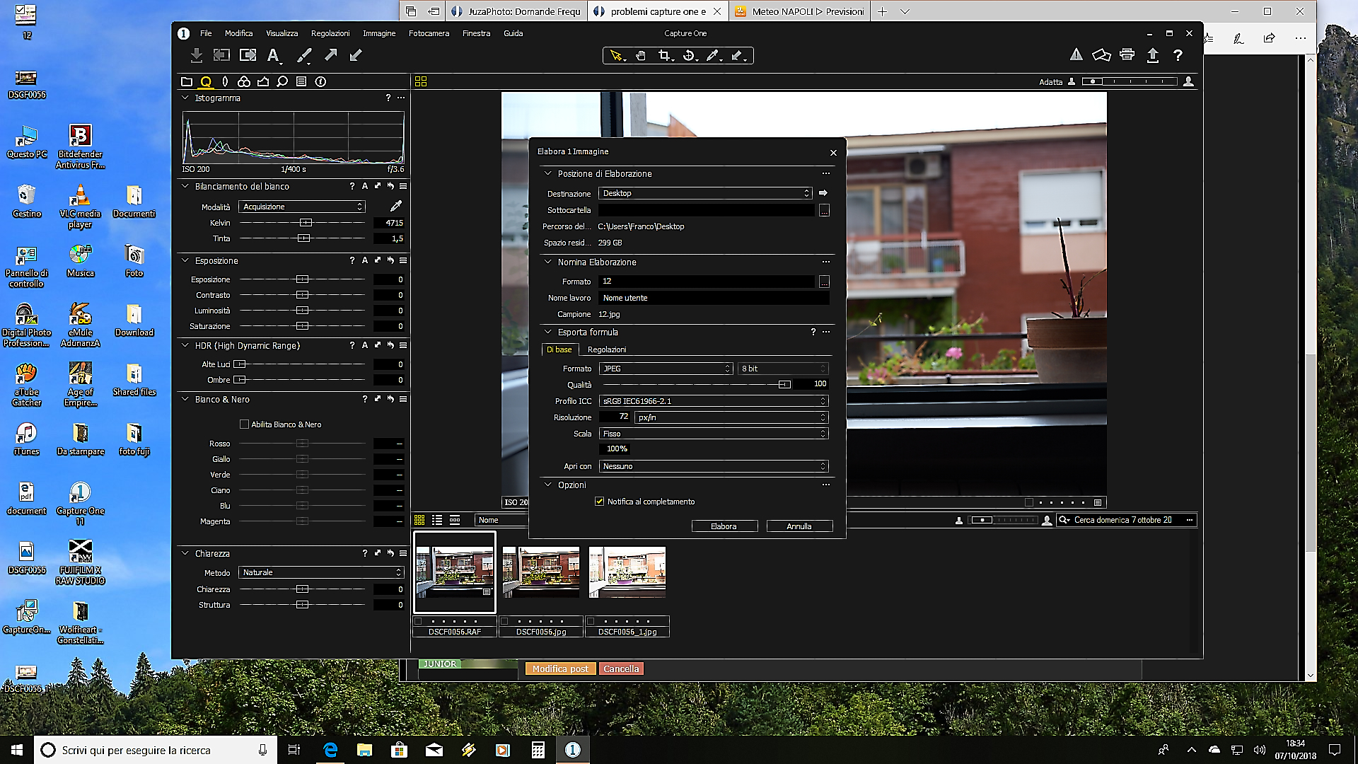Viewport: 1358px width, 764px height.
Task: Open the Formato 'JPEG' dropdown
Action: click(665, 369)
